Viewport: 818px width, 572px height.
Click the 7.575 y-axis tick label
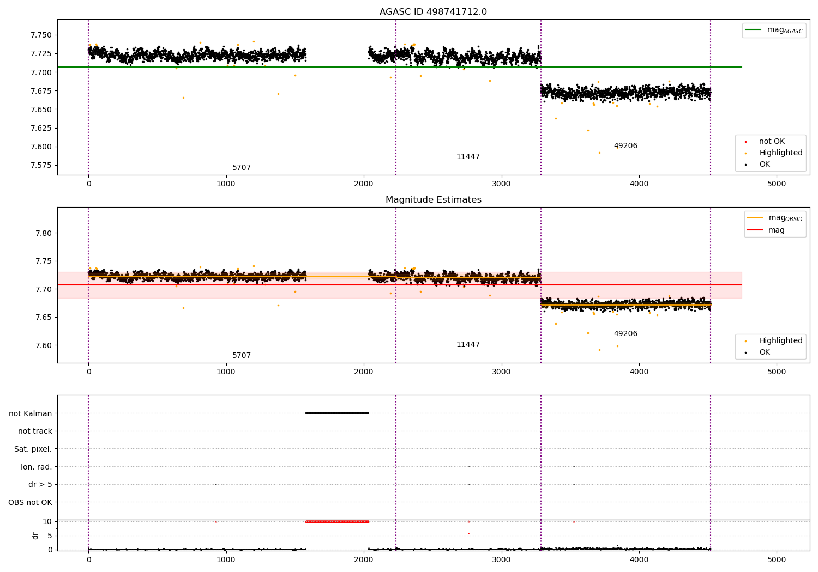(x=41, y=165)
